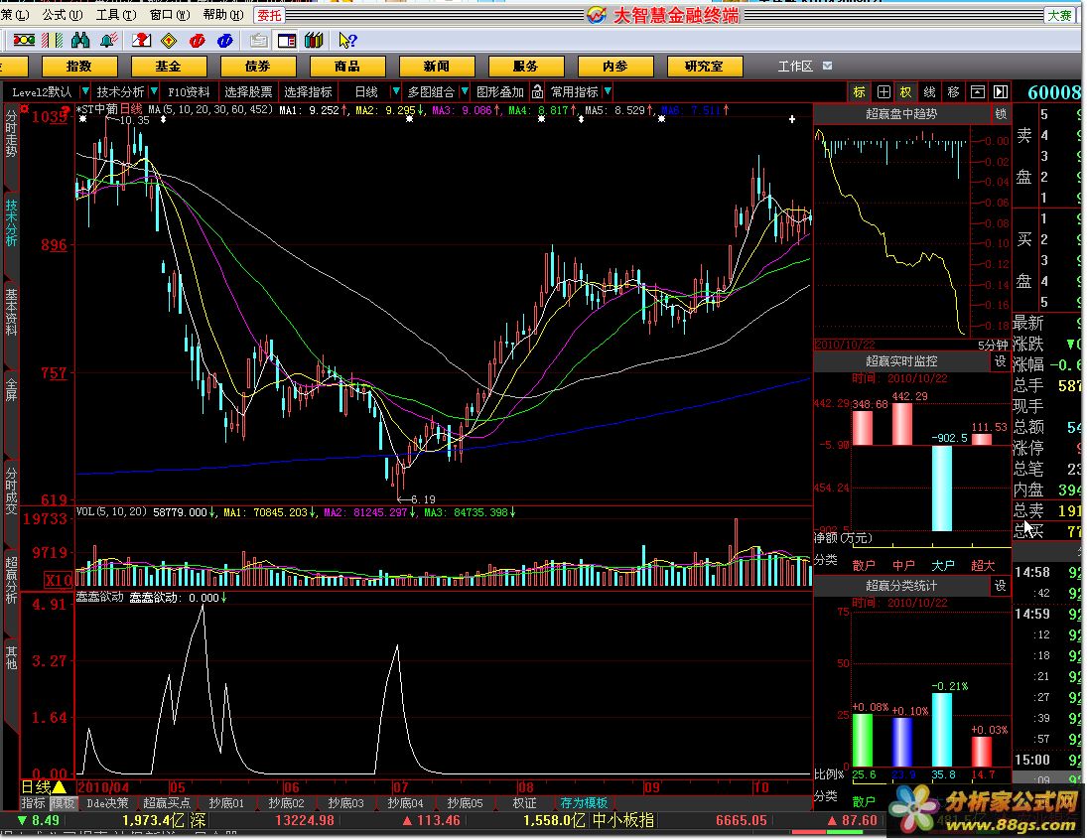Click the help cursor question mark icon

point(347,41)
